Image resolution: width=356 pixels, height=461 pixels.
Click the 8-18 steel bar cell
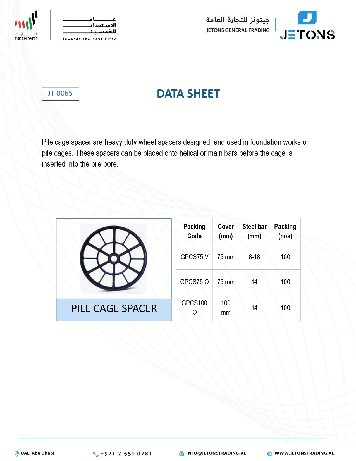254,257
